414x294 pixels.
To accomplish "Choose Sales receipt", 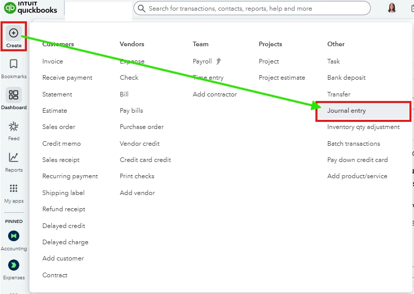I will pyautogui.click(x=61, y=160).
